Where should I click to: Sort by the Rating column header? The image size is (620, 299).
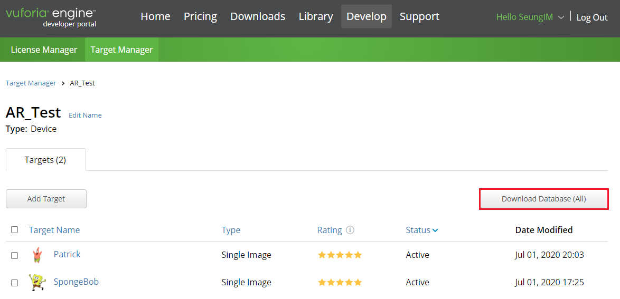click(330, 230)
